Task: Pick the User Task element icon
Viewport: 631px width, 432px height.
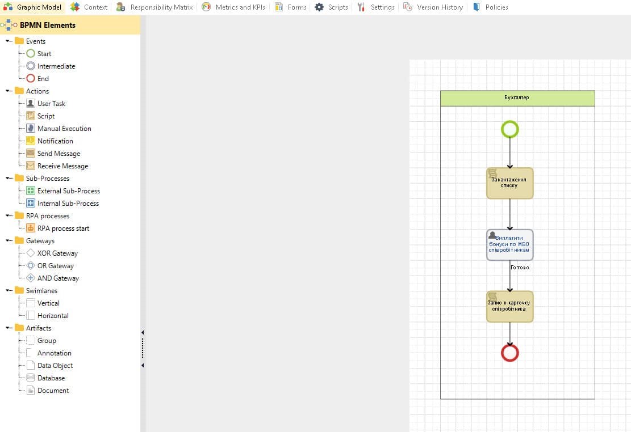Action: click(31, 104)
